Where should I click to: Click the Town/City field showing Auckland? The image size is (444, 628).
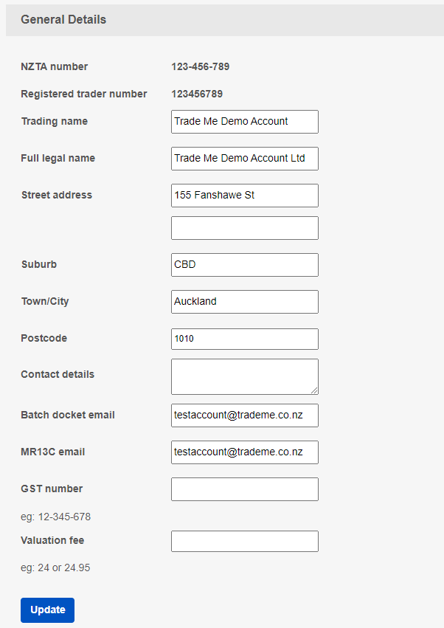244,302
